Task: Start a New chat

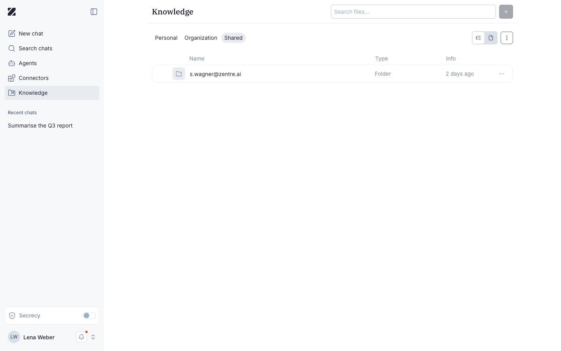Action: click(x=52, y=34)
